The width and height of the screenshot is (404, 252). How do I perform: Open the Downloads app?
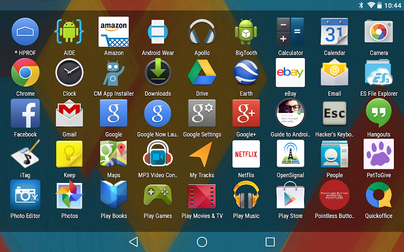pyautogui.click(x=158, y=72)
